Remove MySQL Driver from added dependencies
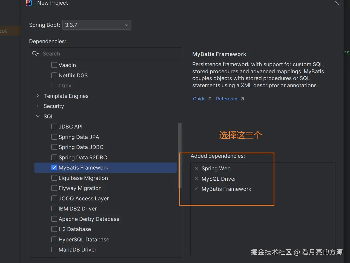 click(x=196, y=179)
